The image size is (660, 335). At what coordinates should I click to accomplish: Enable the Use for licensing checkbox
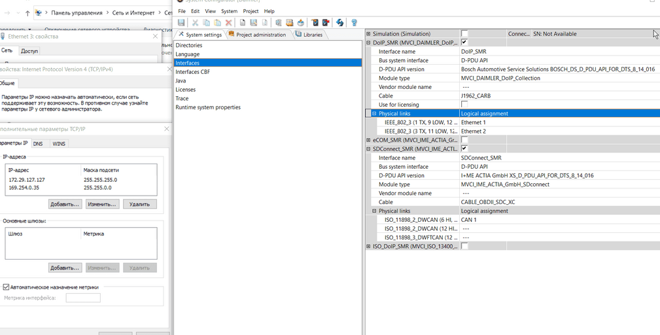click(464, 105)
